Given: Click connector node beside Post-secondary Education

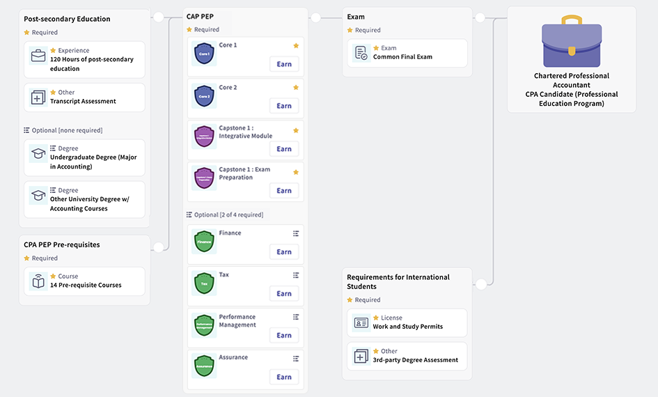Looking at the screenshot, I should 159,17.
